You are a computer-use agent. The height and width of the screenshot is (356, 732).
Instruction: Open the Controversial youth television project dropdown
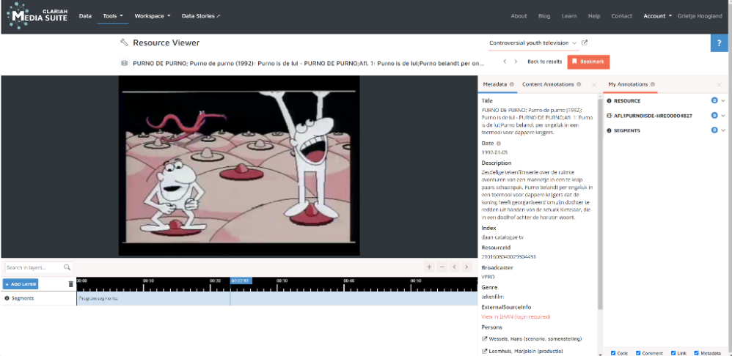[533, 43]
